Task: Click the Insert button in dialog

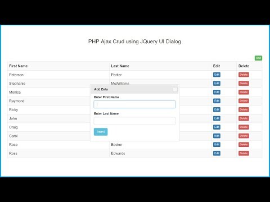Action: click(101, 132)
